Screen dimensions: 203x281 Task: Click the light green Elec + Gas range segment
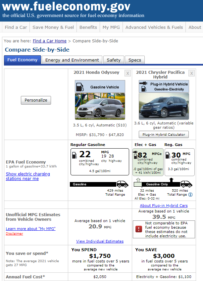(x=138, y=184)
